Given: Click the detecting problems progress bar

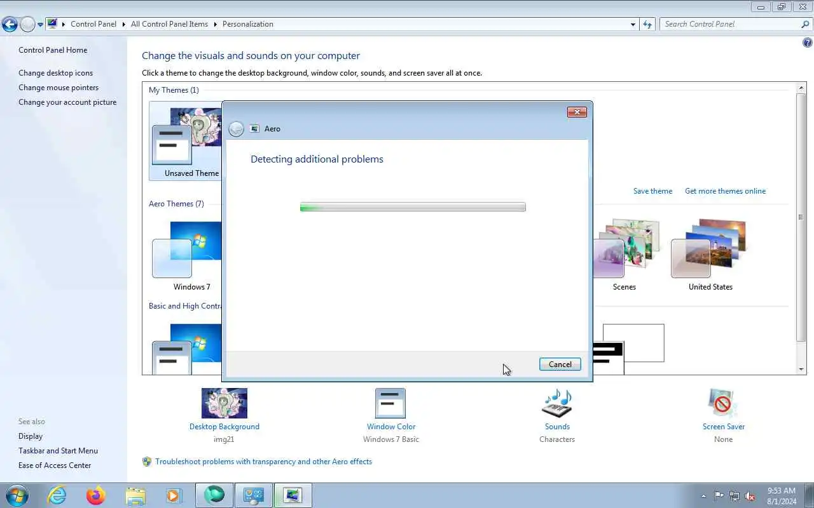Looking at the screenshot, I should point(413,207).
